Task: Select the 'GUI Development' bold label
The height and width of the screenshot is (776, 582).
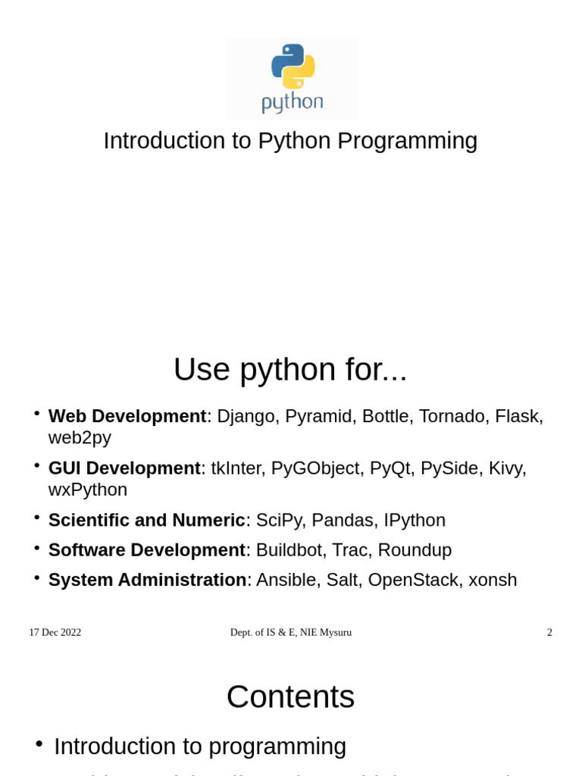Action: tap(124, 468)
